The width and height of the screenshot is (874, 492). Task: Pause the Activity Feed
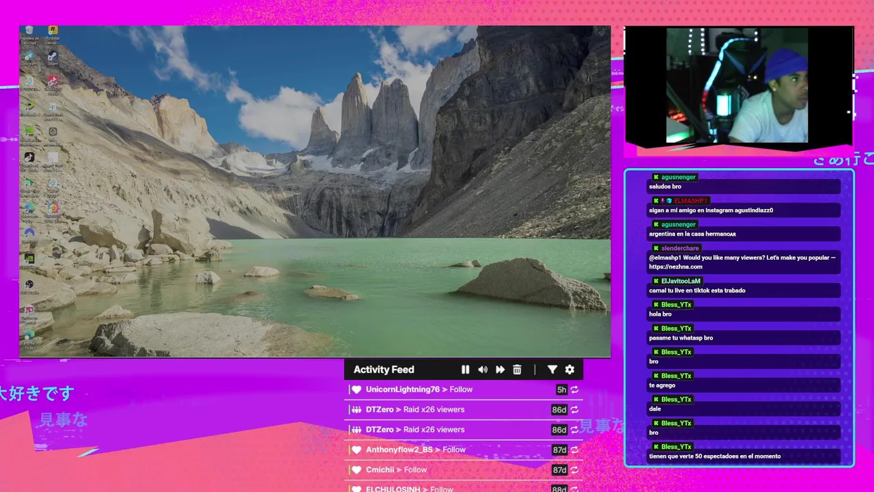(465, 370)
